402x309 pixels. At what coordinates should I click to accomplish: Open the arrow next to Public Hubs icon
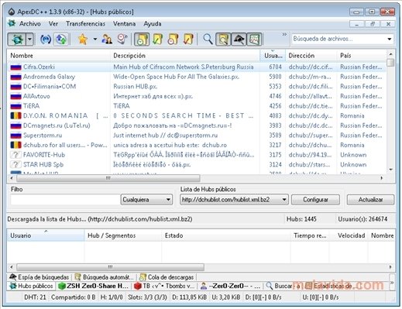click(x=29, y=39)
